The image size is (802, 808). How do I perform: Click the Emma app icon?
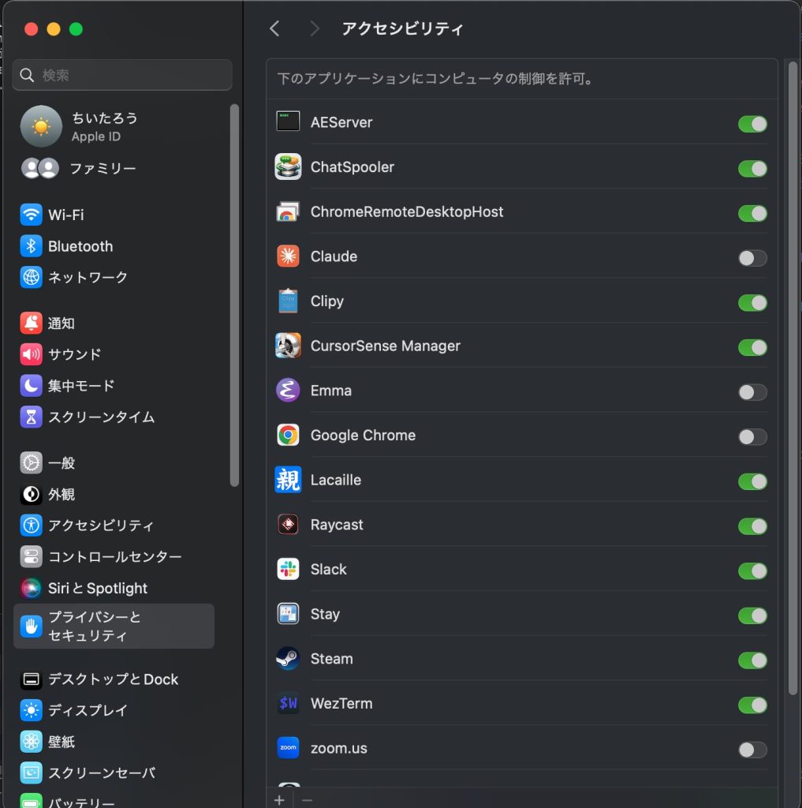coord(288,391)
